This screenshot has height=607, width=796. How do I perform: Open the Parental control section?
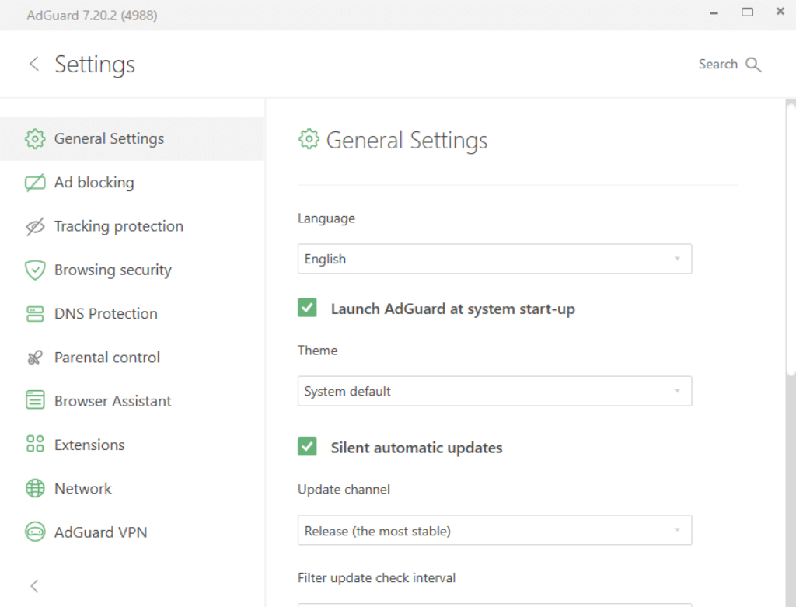131,358
